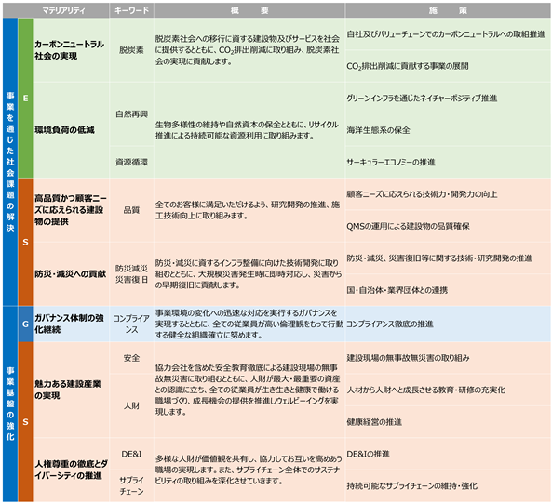Click the 人財 keyword cell
This screenshot has height=503, width=552.
tap(131, 405)
